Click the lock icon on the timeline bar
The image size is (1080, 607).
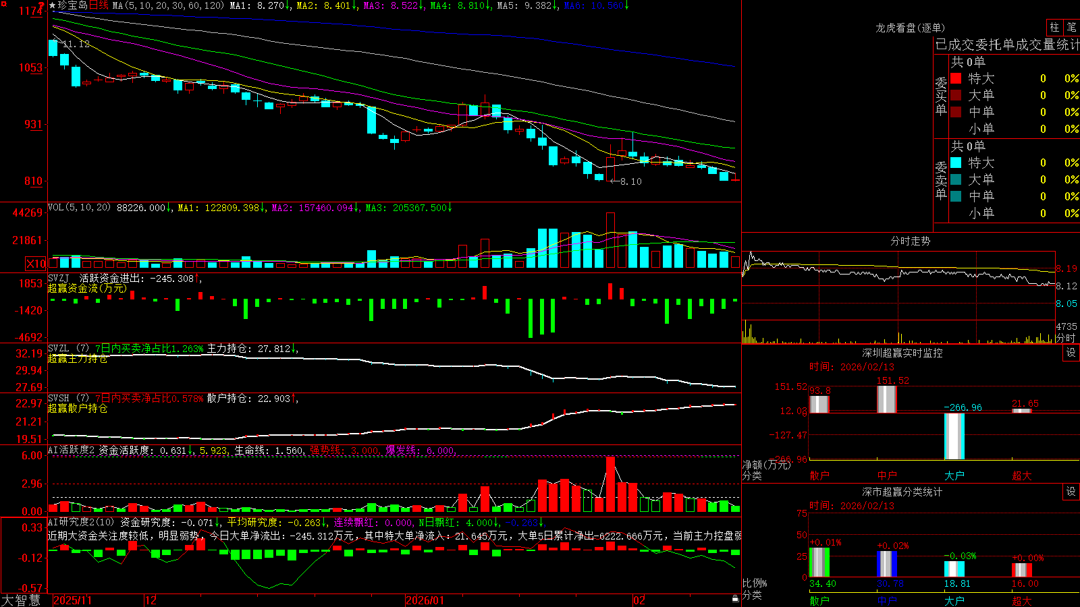click(x=736, y=599)
